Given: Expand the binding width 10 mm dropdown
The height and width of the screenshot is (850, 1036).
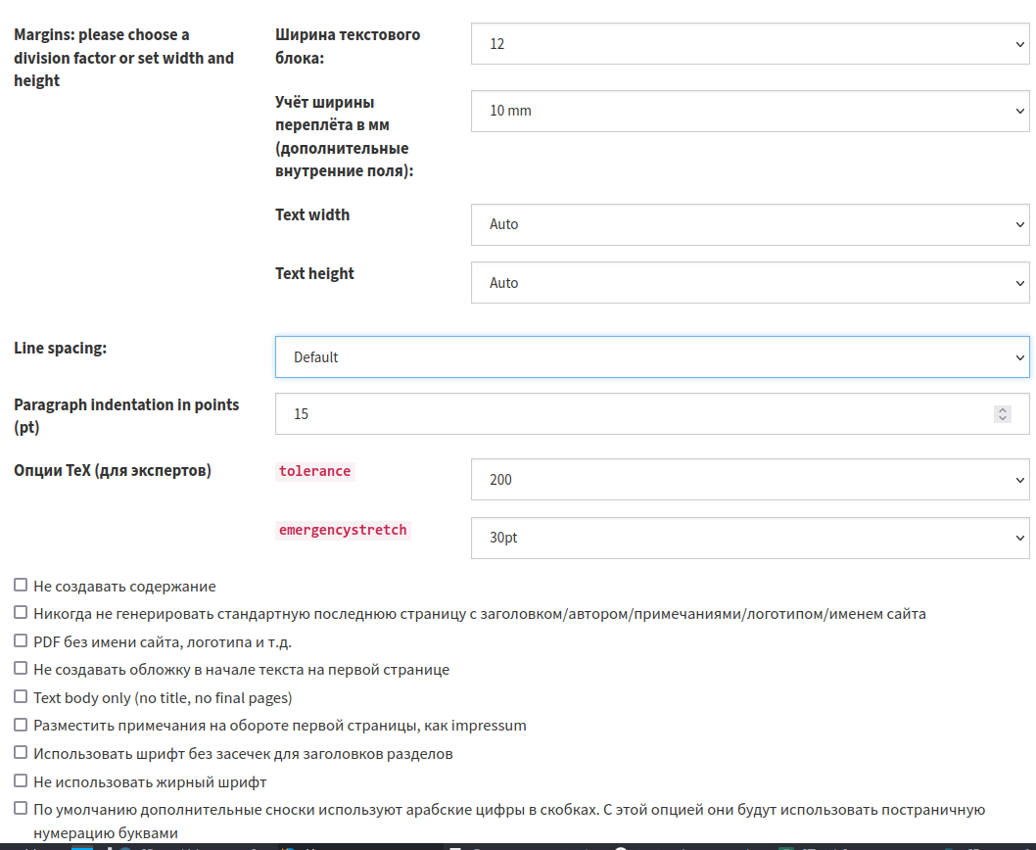Looking at the screenshot, I should coord(749,111).
